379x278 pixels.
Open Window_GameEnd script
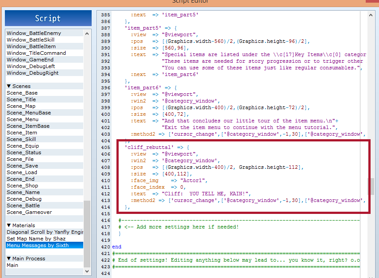pyautogui.click(x=44, y=60)
